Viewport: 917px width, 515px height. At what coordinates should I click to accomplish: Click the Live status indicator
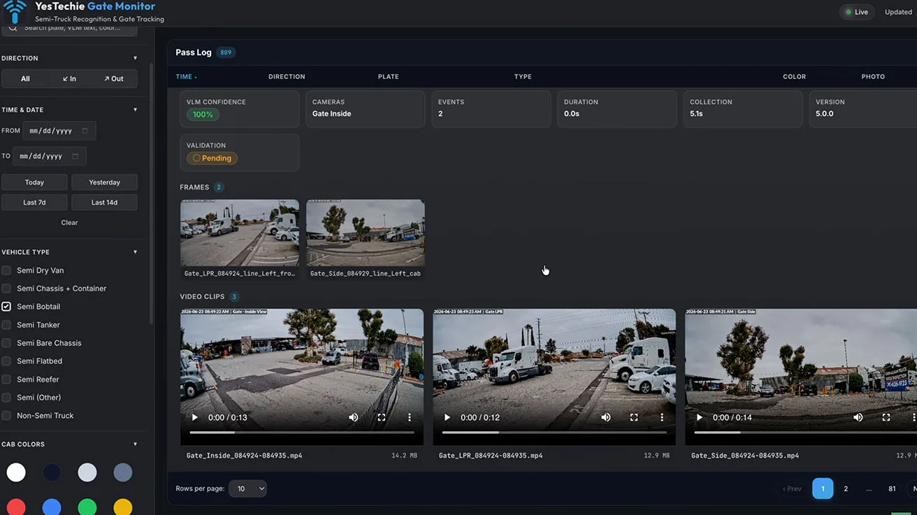857,12
